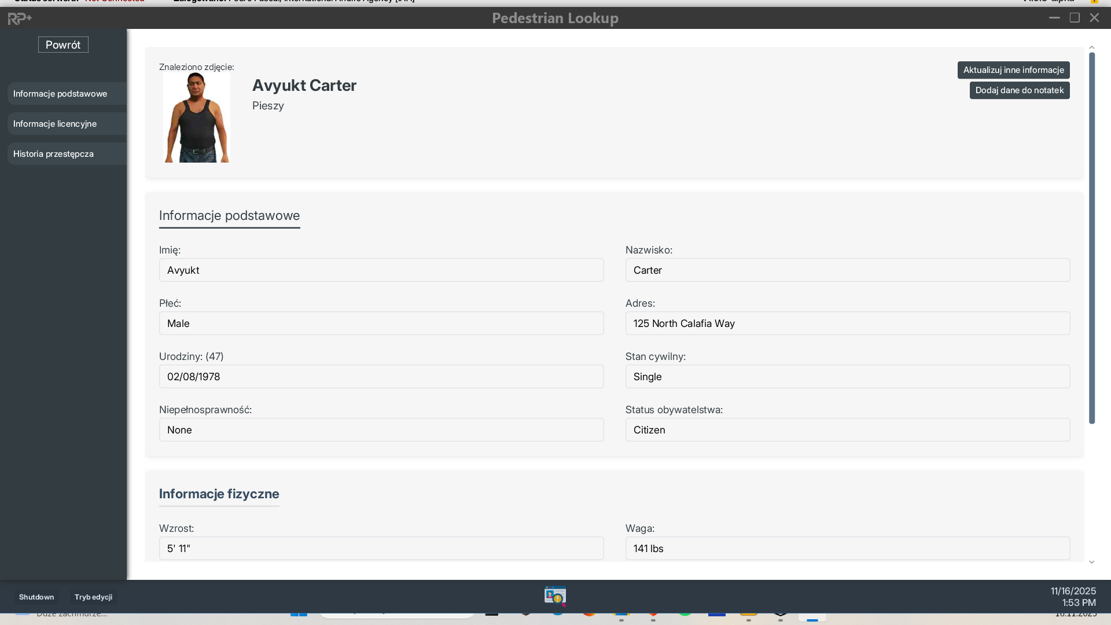This screenshot has height=625, width=1111.
Task: Click the Urodziny date field
Action: [x=381, y=377]
